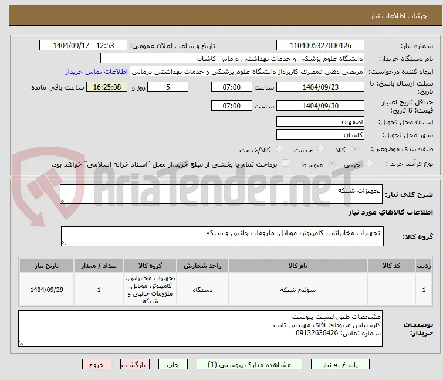Select the متوسط purchase type radio

pos(332,164)
